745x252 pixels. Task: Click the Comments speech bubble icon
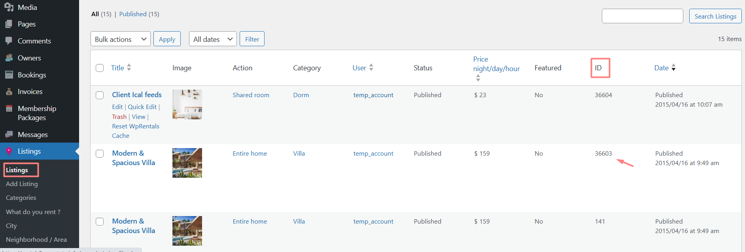pos(9,41)
